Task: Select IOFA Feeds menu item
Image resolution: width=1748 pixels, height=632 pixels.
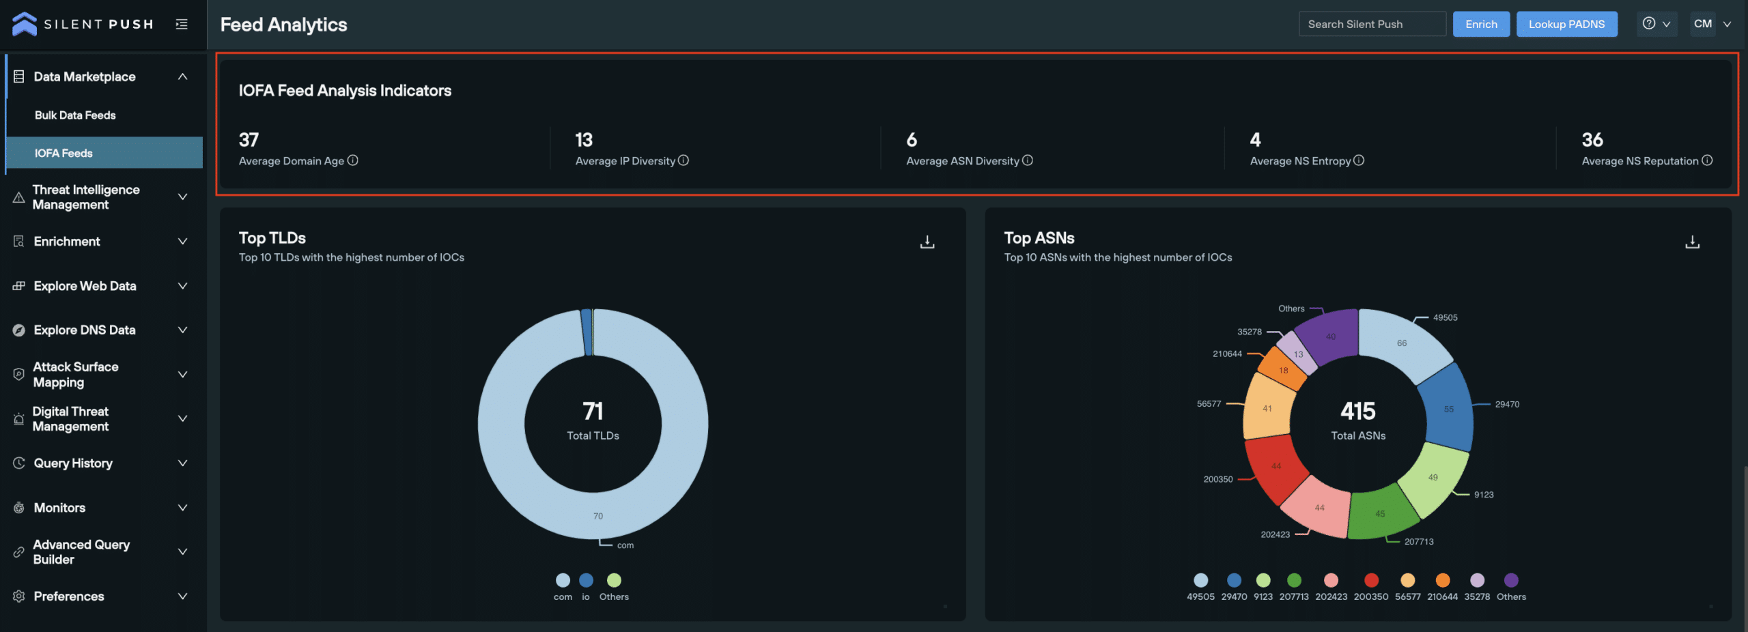Action: (x=104, y=153)
